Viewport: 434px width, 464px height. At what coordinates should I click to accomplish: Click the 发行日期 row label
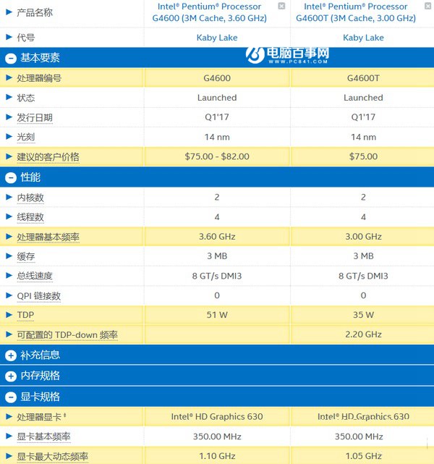point(35,117)
